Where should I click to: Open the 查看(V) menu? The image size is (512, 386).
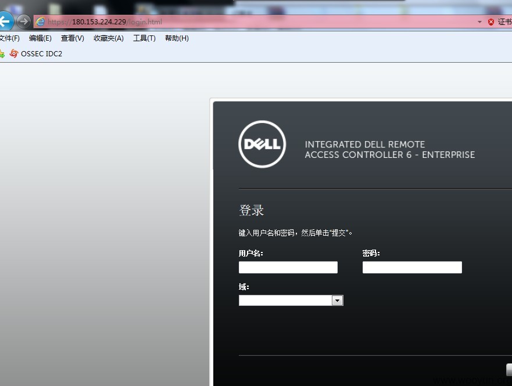[73, 38]
